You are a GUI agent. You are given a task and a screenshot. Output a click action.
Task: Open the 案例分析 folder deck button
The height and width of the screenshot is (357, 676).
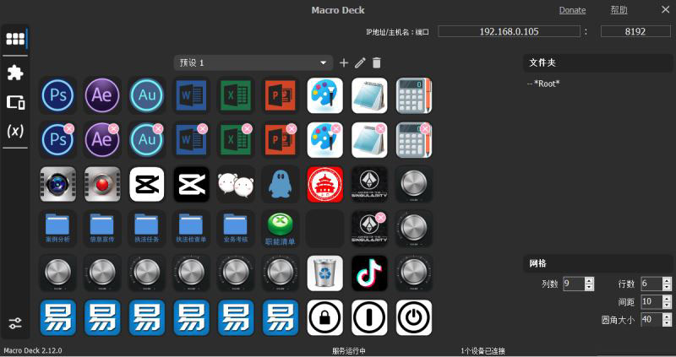point(58,228)
